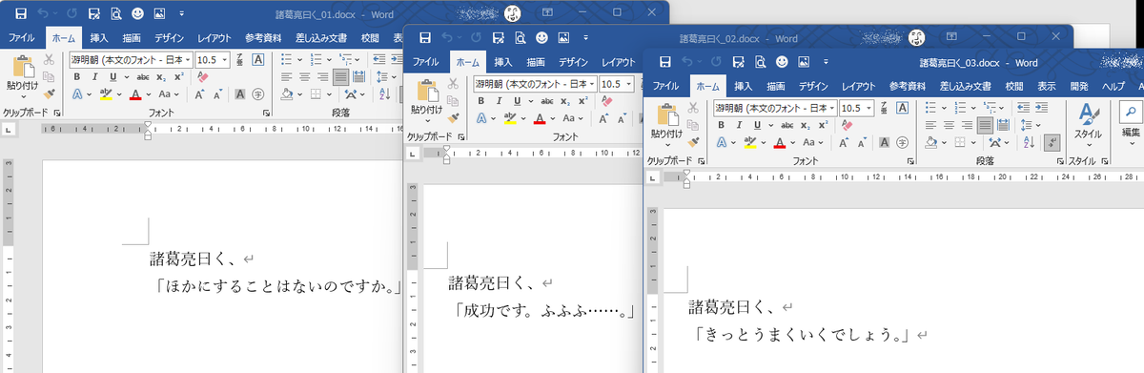The height and width of the screenshot is (373, 1144).
Task: Toggle show paragraph marks in 03.docx window
Action: point(1052,143)
